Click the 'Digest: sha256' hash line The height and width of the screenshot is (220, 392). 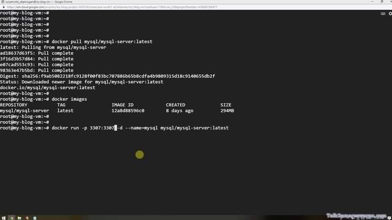(108, 76)
